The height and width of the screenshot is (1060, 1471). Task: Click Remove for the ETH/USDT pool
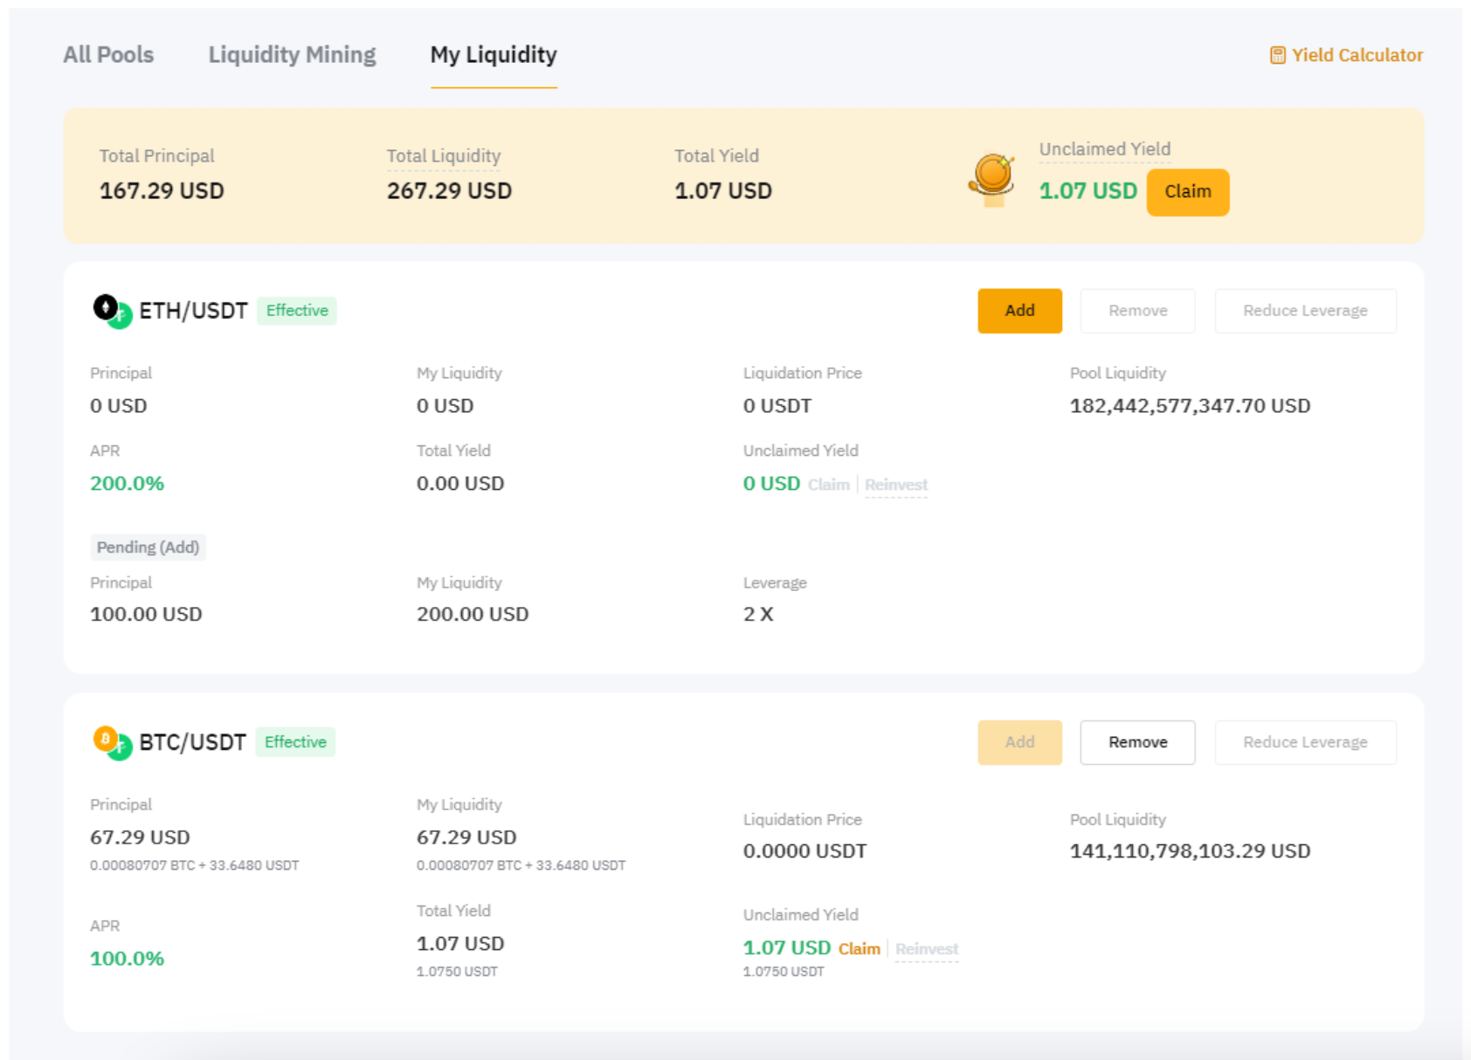click(1137, 311)
